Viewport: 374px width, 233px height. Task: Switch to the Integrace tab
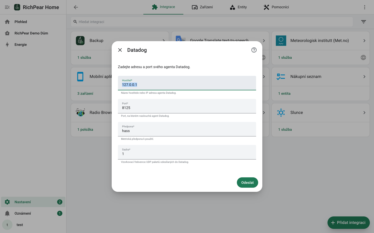tap(163, 7)
